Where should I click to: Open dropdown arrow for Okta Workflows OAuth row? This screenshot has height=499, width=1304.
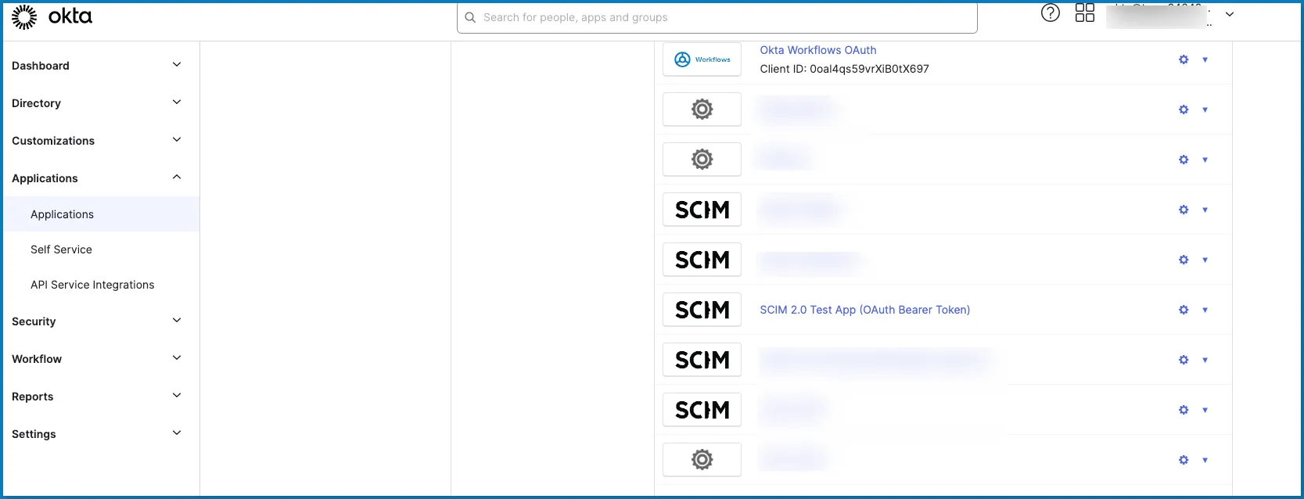point(1205,59)
